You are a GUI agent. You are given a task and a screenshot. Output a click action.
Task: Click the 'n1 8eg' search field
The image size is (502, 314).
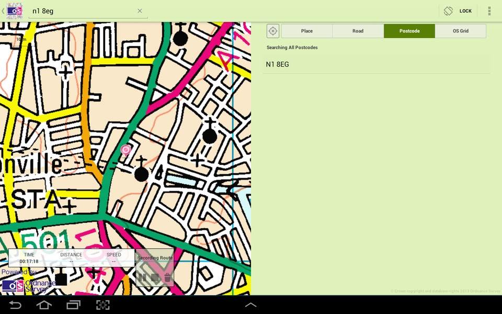[88, 11]
